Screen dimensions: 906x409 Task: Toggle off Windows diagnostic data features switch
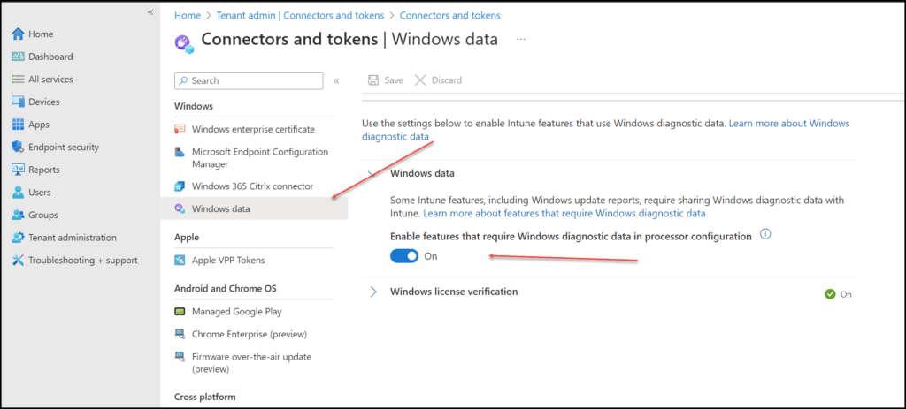404,256
